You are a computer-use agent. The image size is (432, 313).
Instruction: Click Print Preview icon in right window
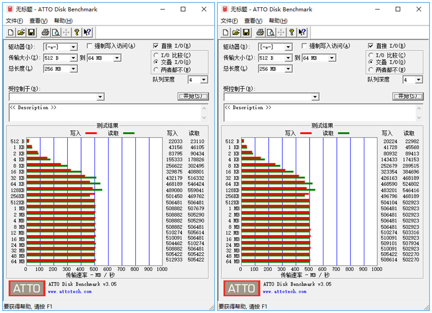click(x=270, y=32)
